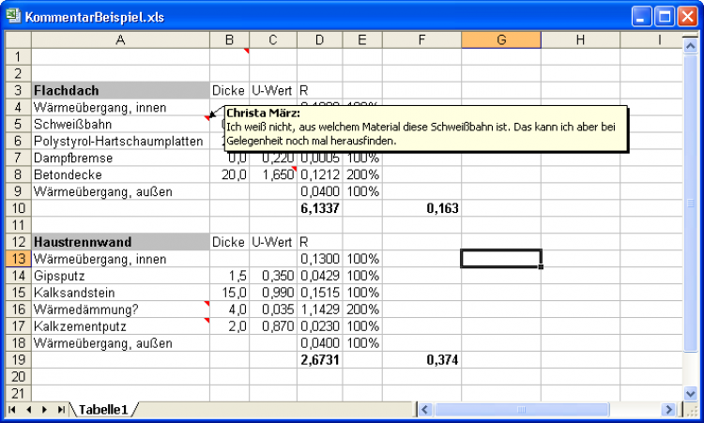Viewport: 704px width, 423px height.
Task: Select the bold total value 6,1337
Action: click(x=319, y=208)
